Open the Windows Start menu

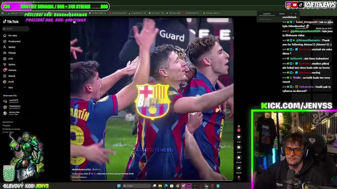tap(119, 186)
